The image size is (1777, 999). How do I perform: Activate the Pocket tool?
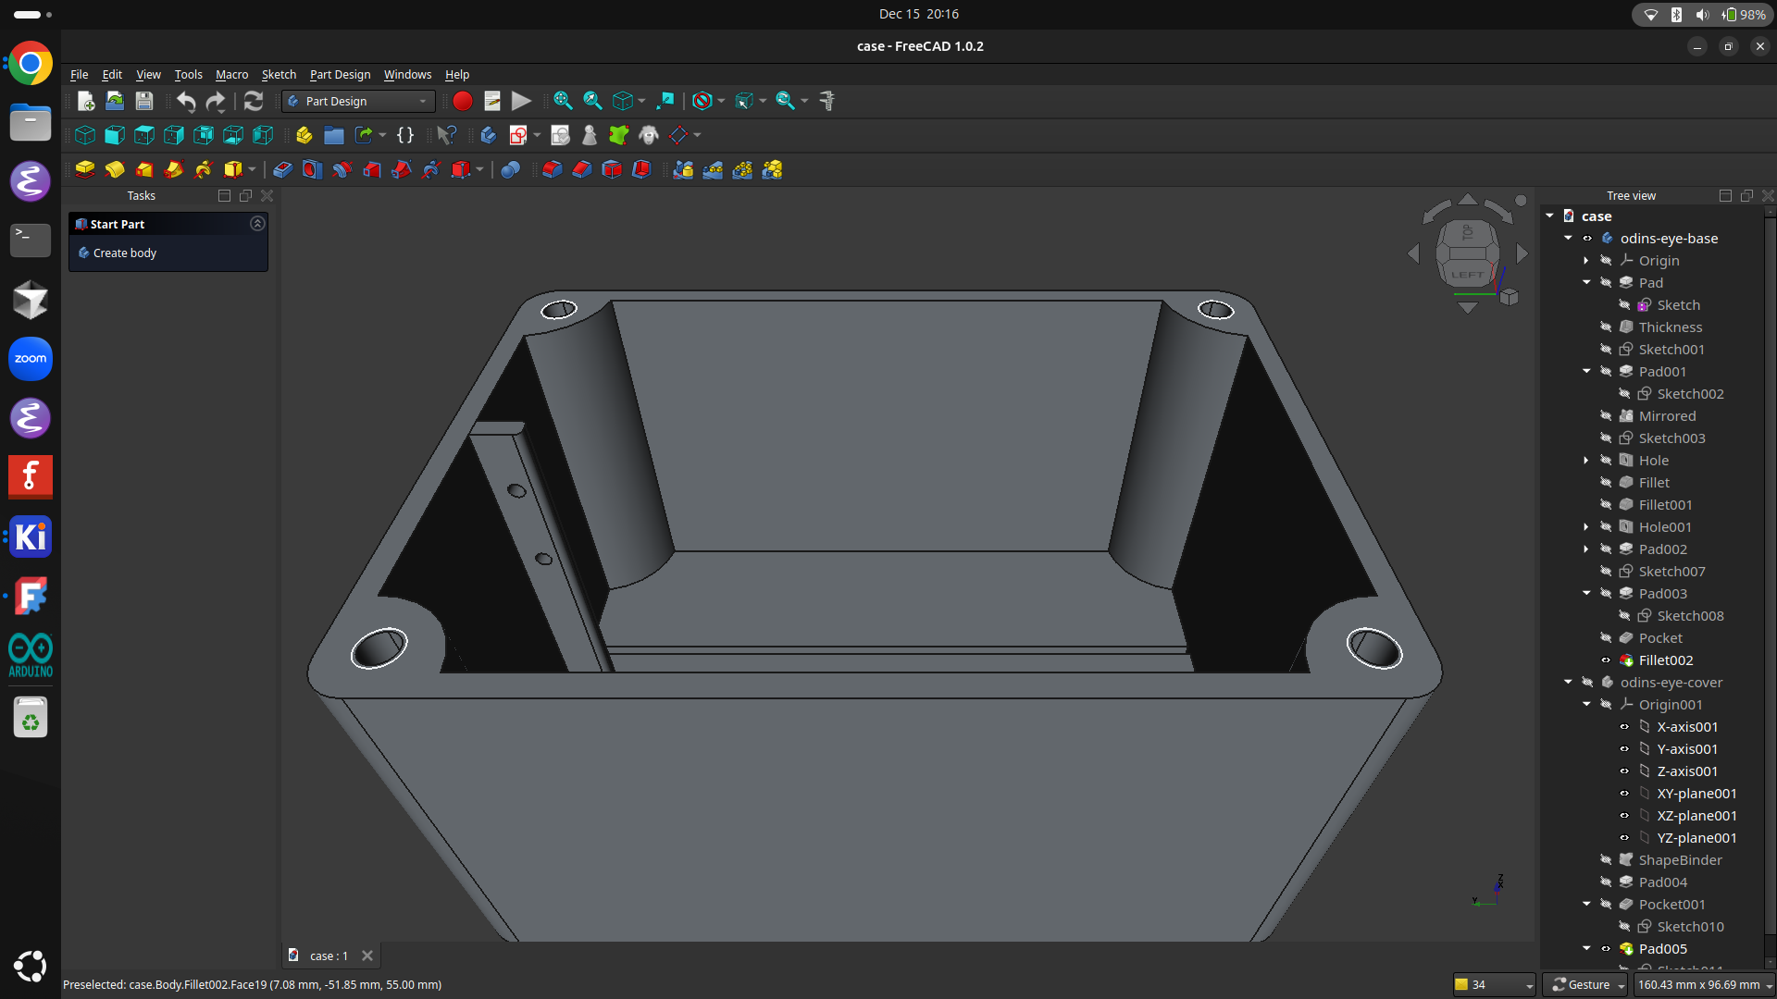282,169
